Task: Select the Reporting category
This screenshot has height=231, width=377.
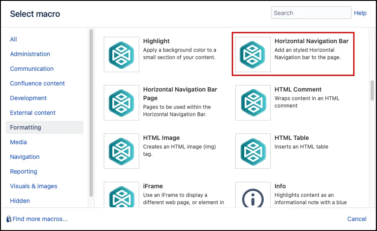Action: click(x=23, y=171)
